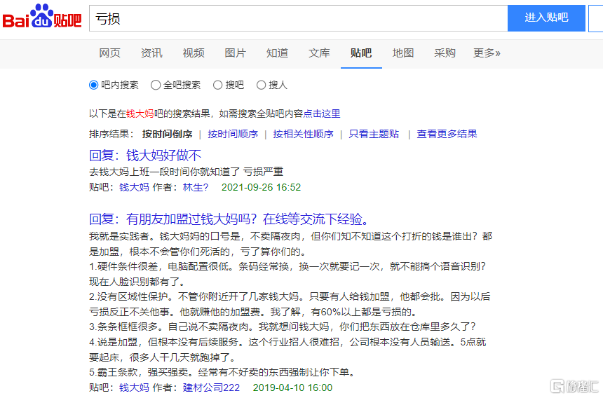Open the 资讯 search tab
The height and width of the screenshot is (398, 603).
coord(151,53)
